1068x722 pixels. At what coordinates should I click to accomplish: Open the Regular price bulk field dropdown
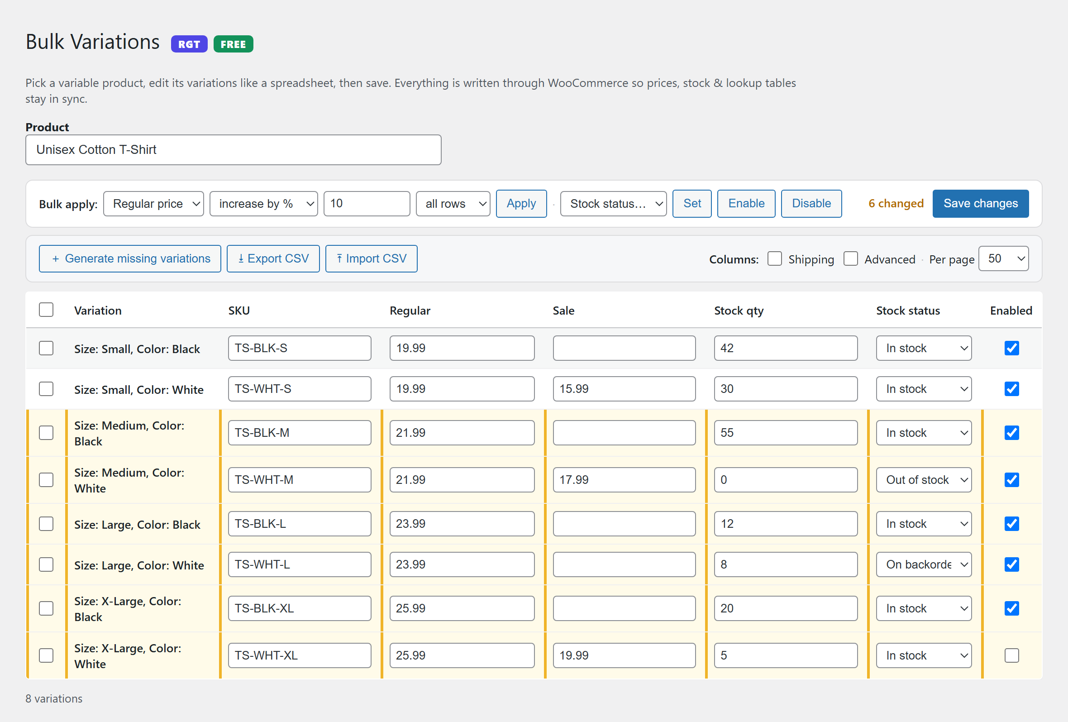(153, 204)
